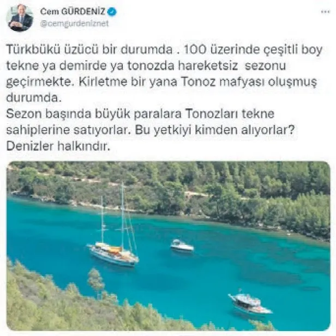Click the line starting Sezon başında
Screen dimensions: 336x336
click(x=140, y=114)
